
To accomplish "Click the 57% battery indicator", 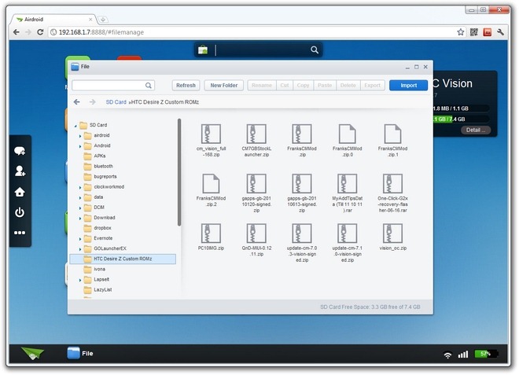I will coord(486,354).
